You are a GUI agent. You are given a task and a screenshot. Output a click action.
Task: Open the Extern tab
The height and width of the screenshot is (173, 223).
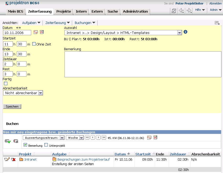pyautogui.click(x=97, y=12)
